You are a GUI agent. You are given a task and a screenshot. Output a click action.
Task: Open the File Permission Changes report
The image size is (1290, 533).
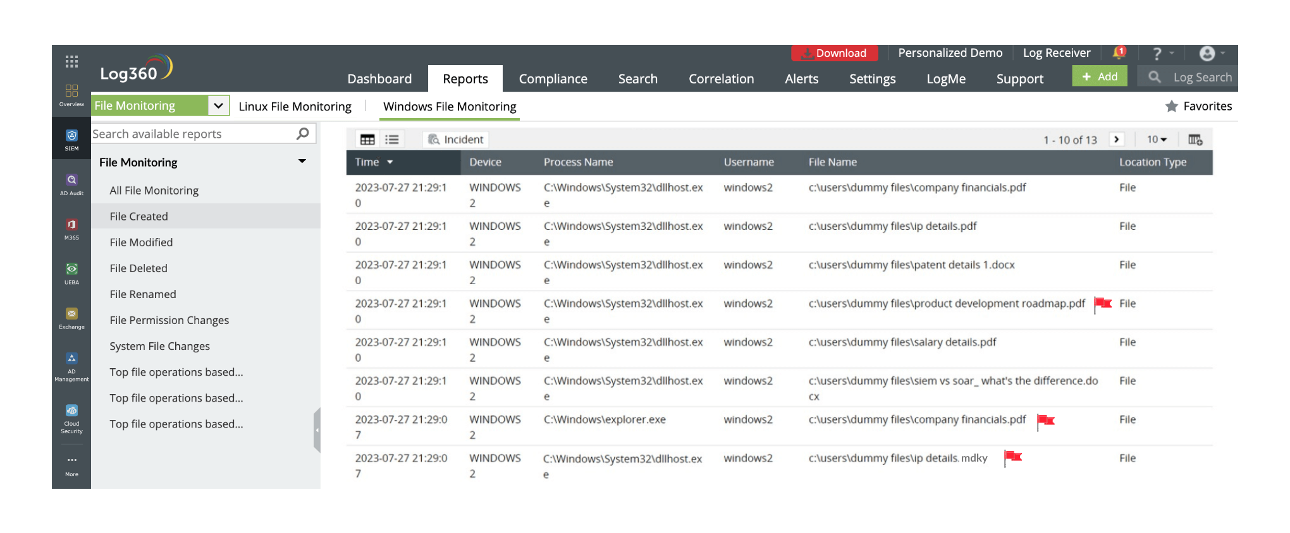tap(169, 320)
